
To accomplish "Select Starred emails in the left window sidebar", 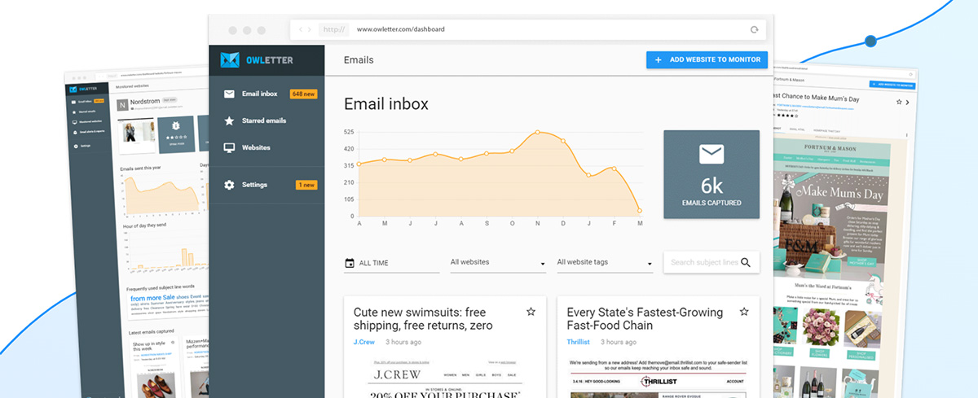I will 83,111.
